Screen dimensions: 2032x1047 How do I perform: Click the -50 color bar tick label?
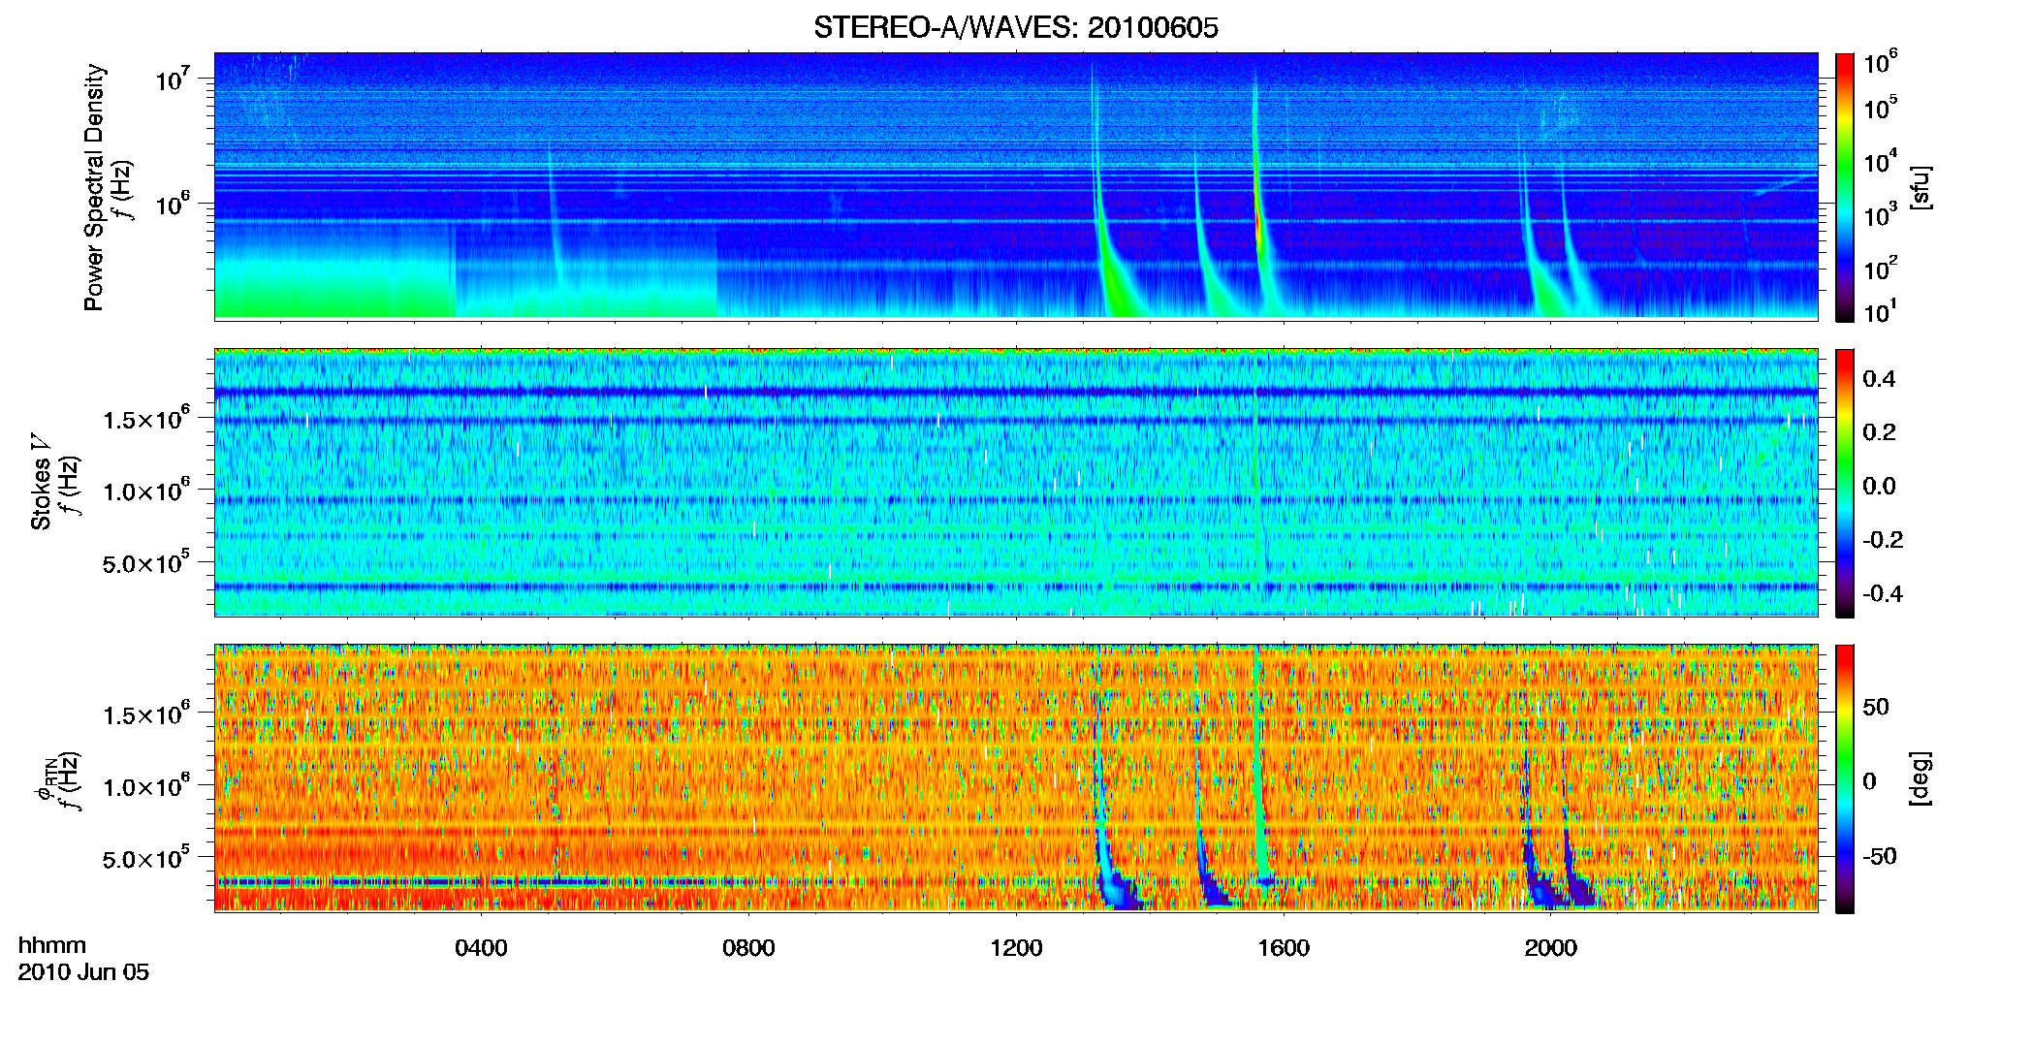1879,857
